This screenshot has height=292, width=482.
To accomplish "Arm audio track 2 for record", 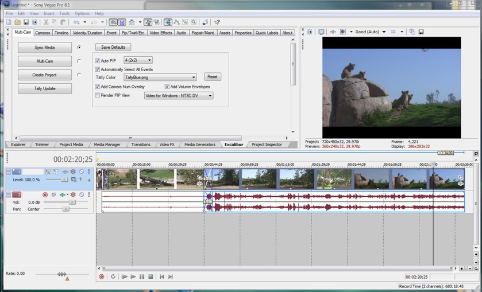I will tap(46, 195).
